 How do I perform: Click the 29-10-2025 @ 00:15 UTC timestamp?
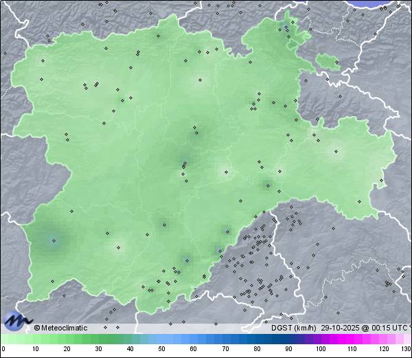tap(365, 328)
